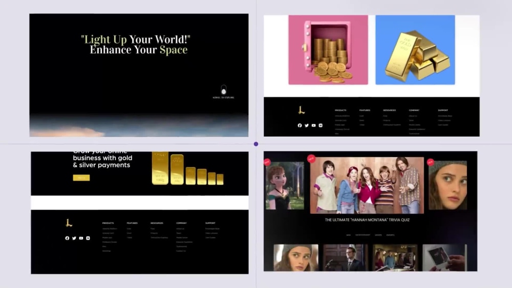
Task: Click PRODUCTS heading in top-right footer
Action: tap(340, 110)
